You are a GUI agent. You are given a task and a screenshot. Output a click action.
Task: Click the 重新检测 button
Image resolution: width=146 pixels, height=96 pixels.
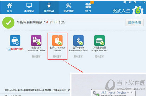click(135, 23)
